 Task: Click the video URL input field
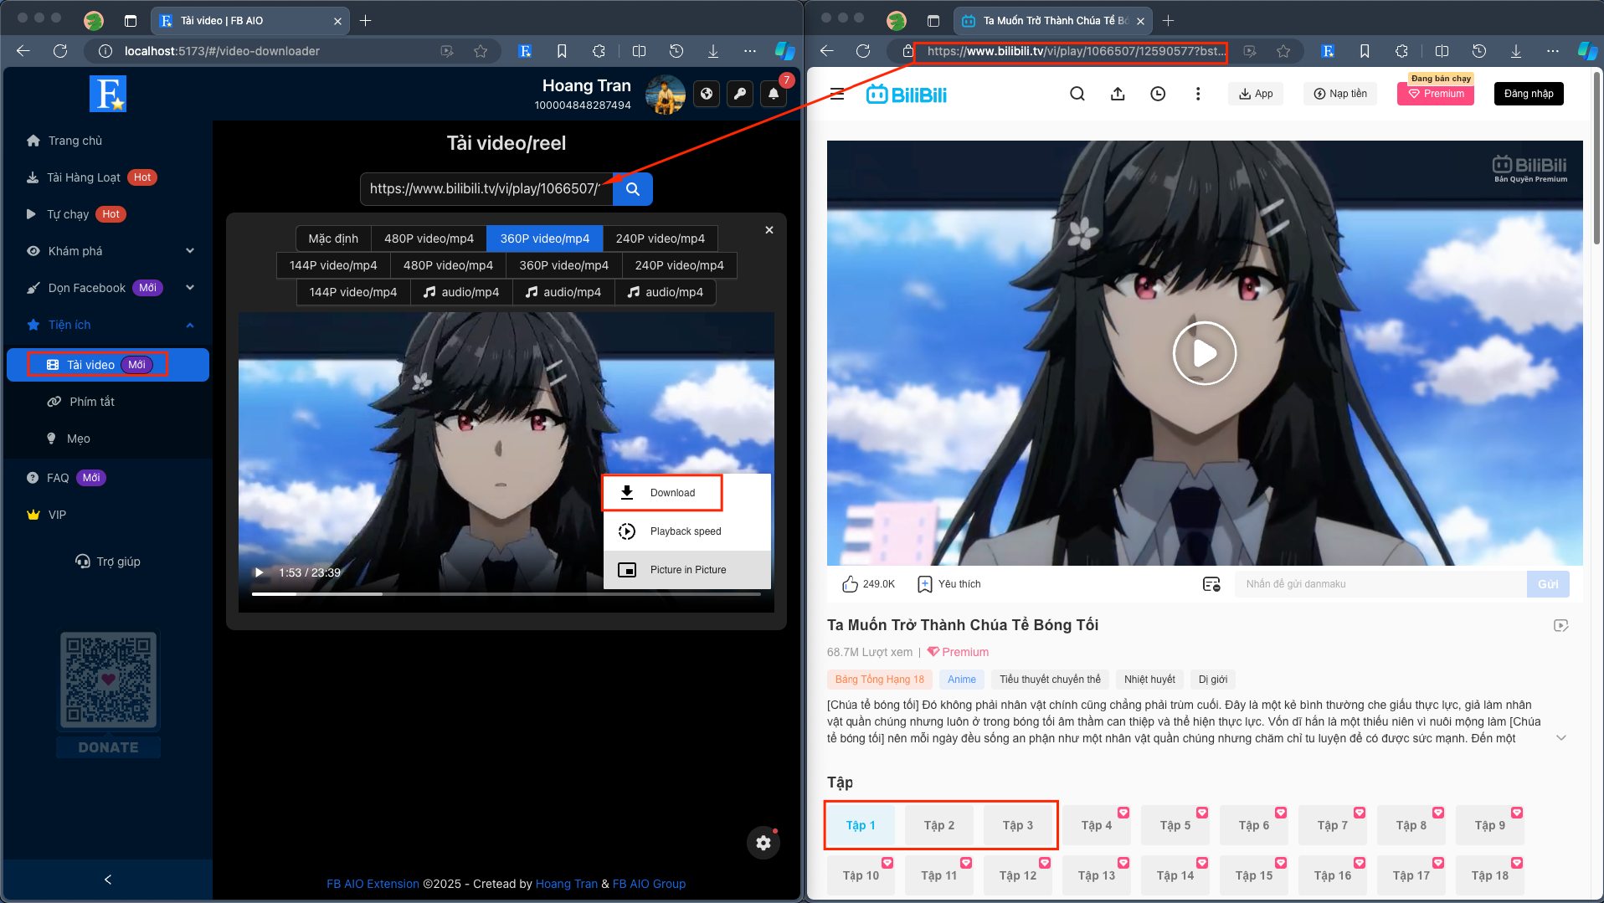tap(486, 189)
